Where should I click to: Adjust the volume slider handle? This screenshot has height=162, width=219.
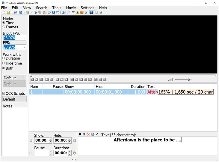tap(189, 79)
